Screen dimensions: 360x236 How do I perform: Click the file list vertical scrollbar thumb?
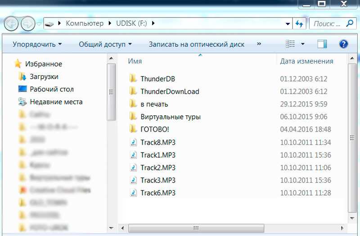click(x=352, y=138)
